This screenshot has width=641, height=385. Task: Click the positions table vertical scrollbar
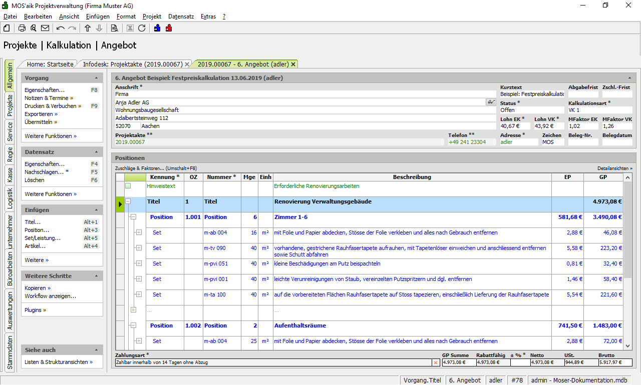point(627,230)
